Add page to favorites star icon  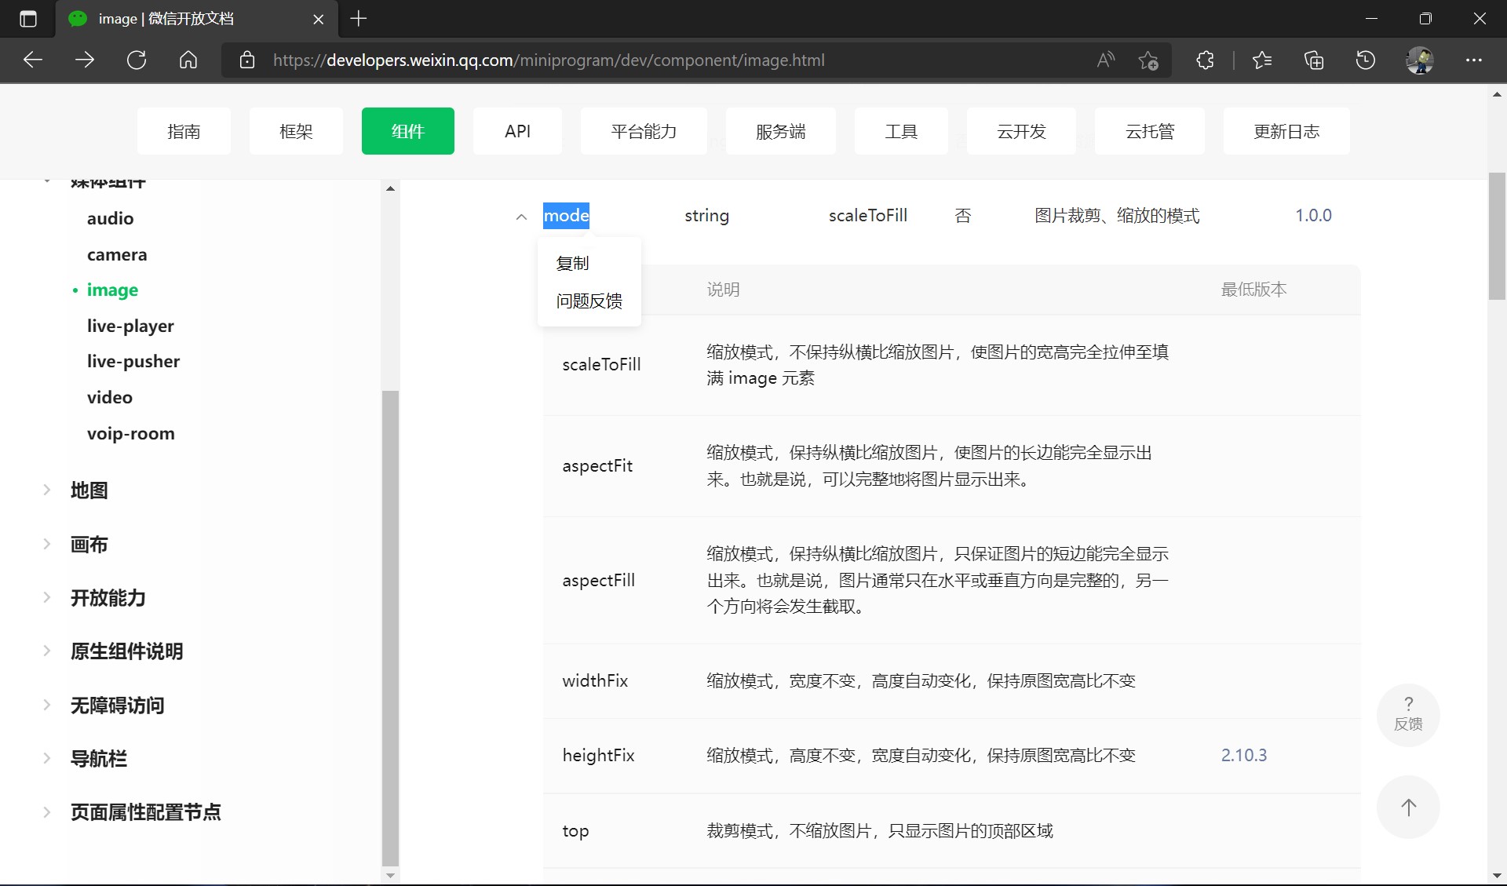(1148, 60)
